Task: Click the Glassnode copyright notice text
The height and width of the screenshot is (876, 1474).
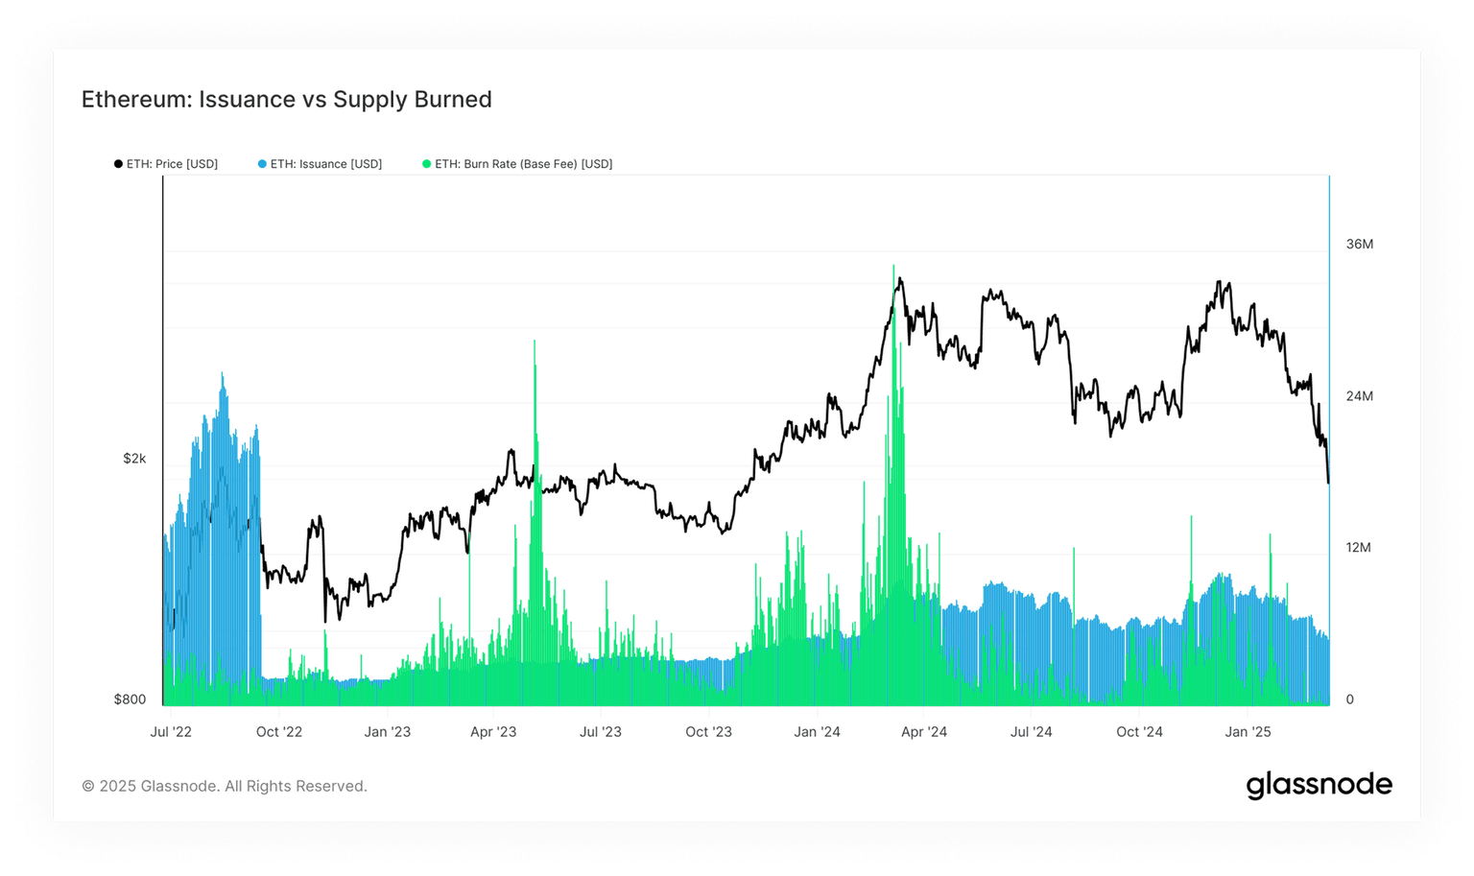Action: (x=225, y=786)
